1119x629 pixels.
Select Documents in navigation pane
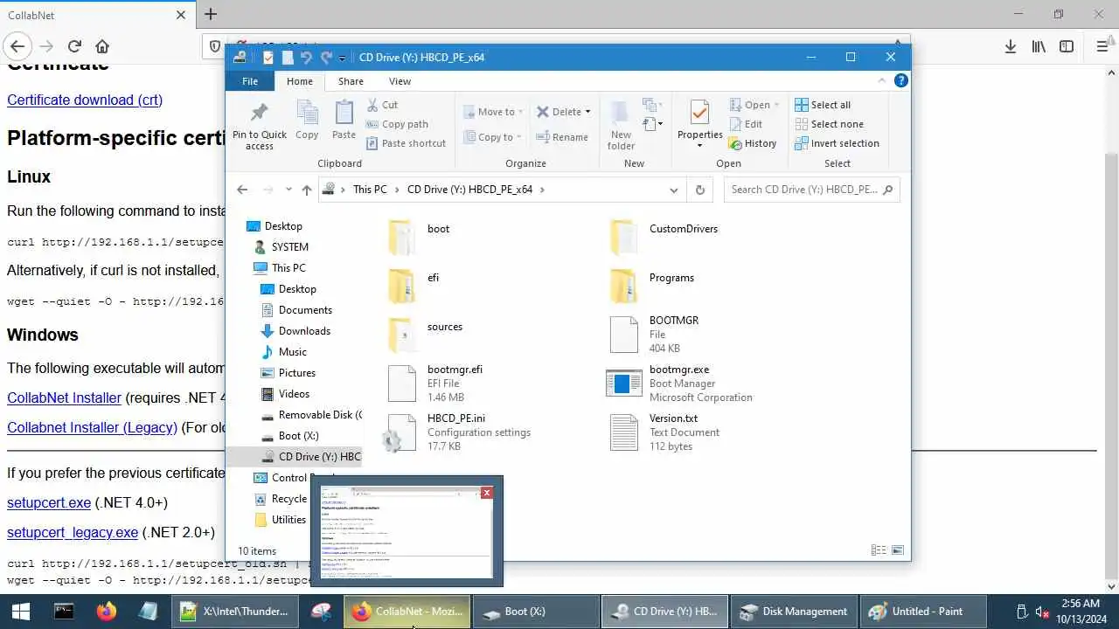coord(305,310)
